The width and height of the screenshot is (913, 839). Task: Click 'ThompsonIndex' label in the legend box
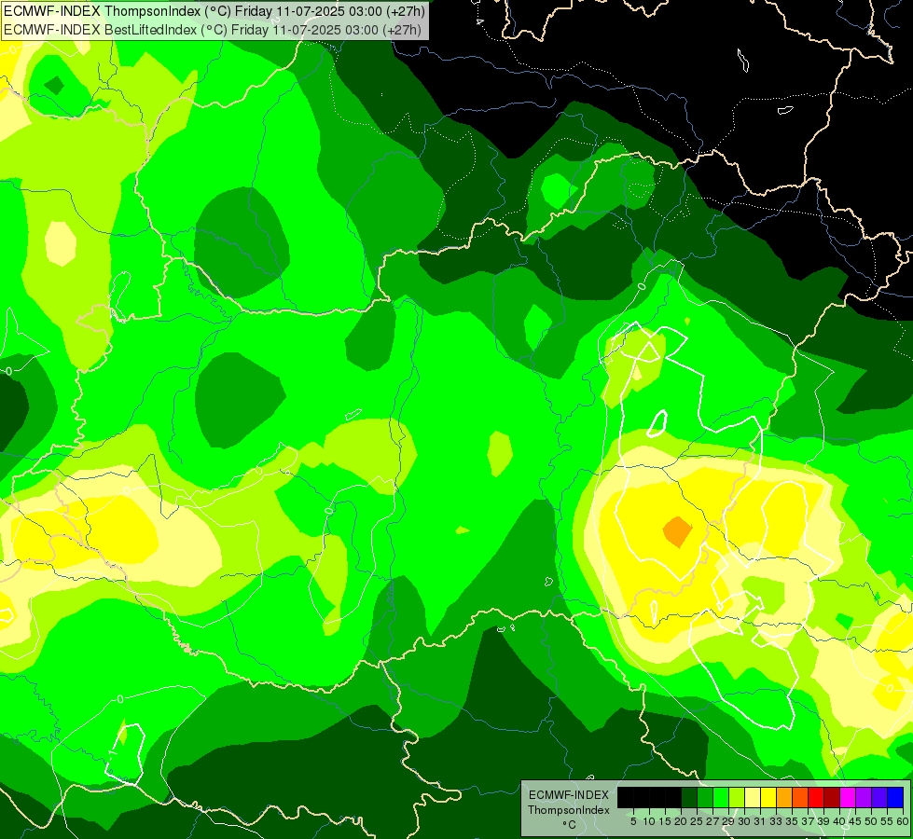tap(569, 810)
